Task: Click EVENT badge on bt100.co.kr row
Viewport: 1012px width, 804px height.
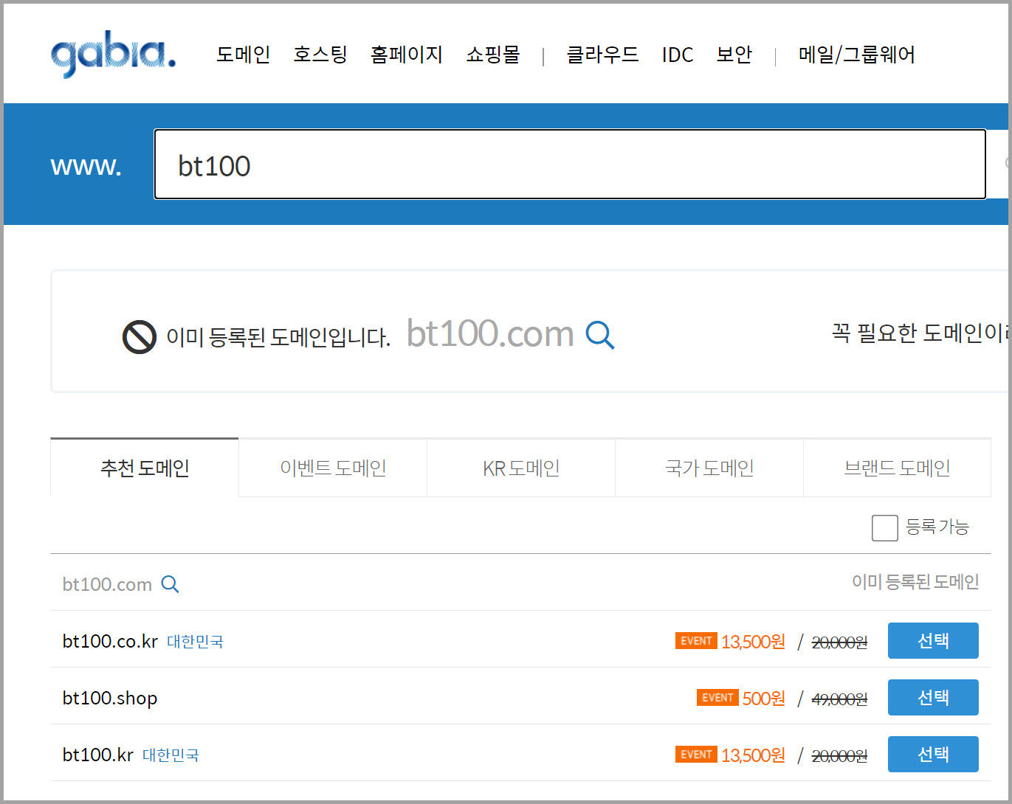Action: pos(696,641)
